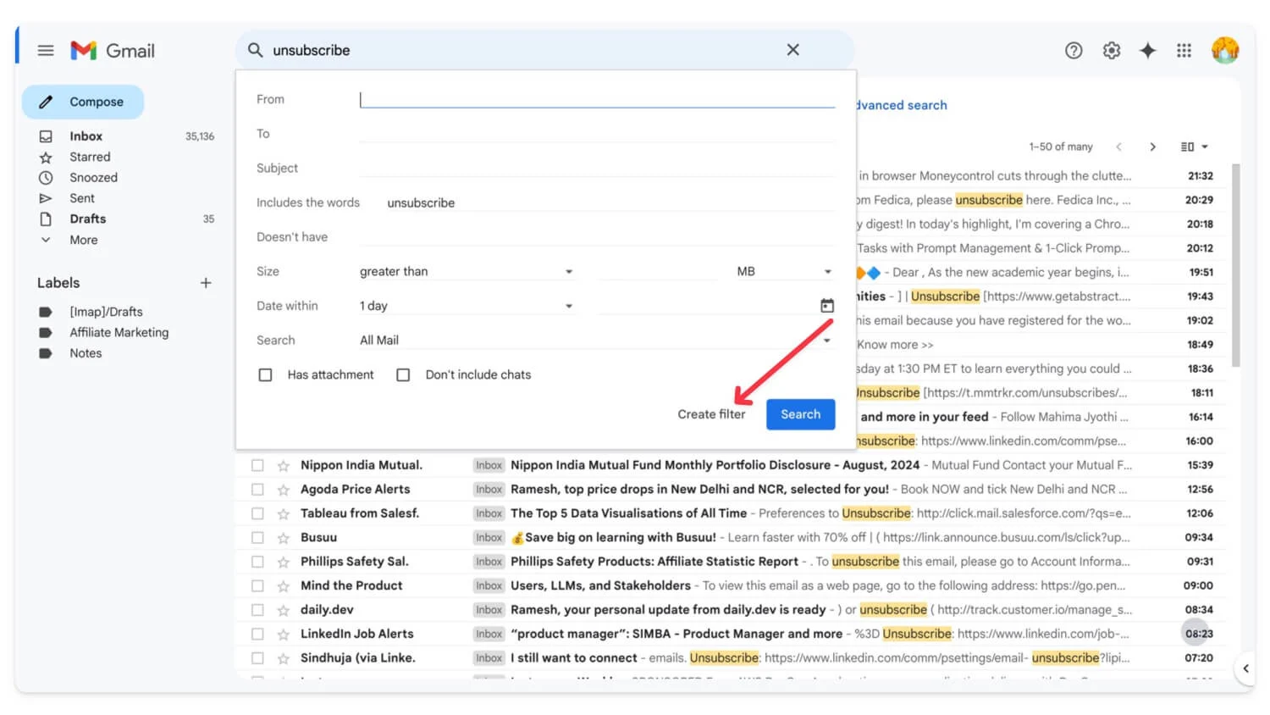Clear search with the X icon
Image resolution: width=1270 pixels, height=715 pixels.
(792, 50)
